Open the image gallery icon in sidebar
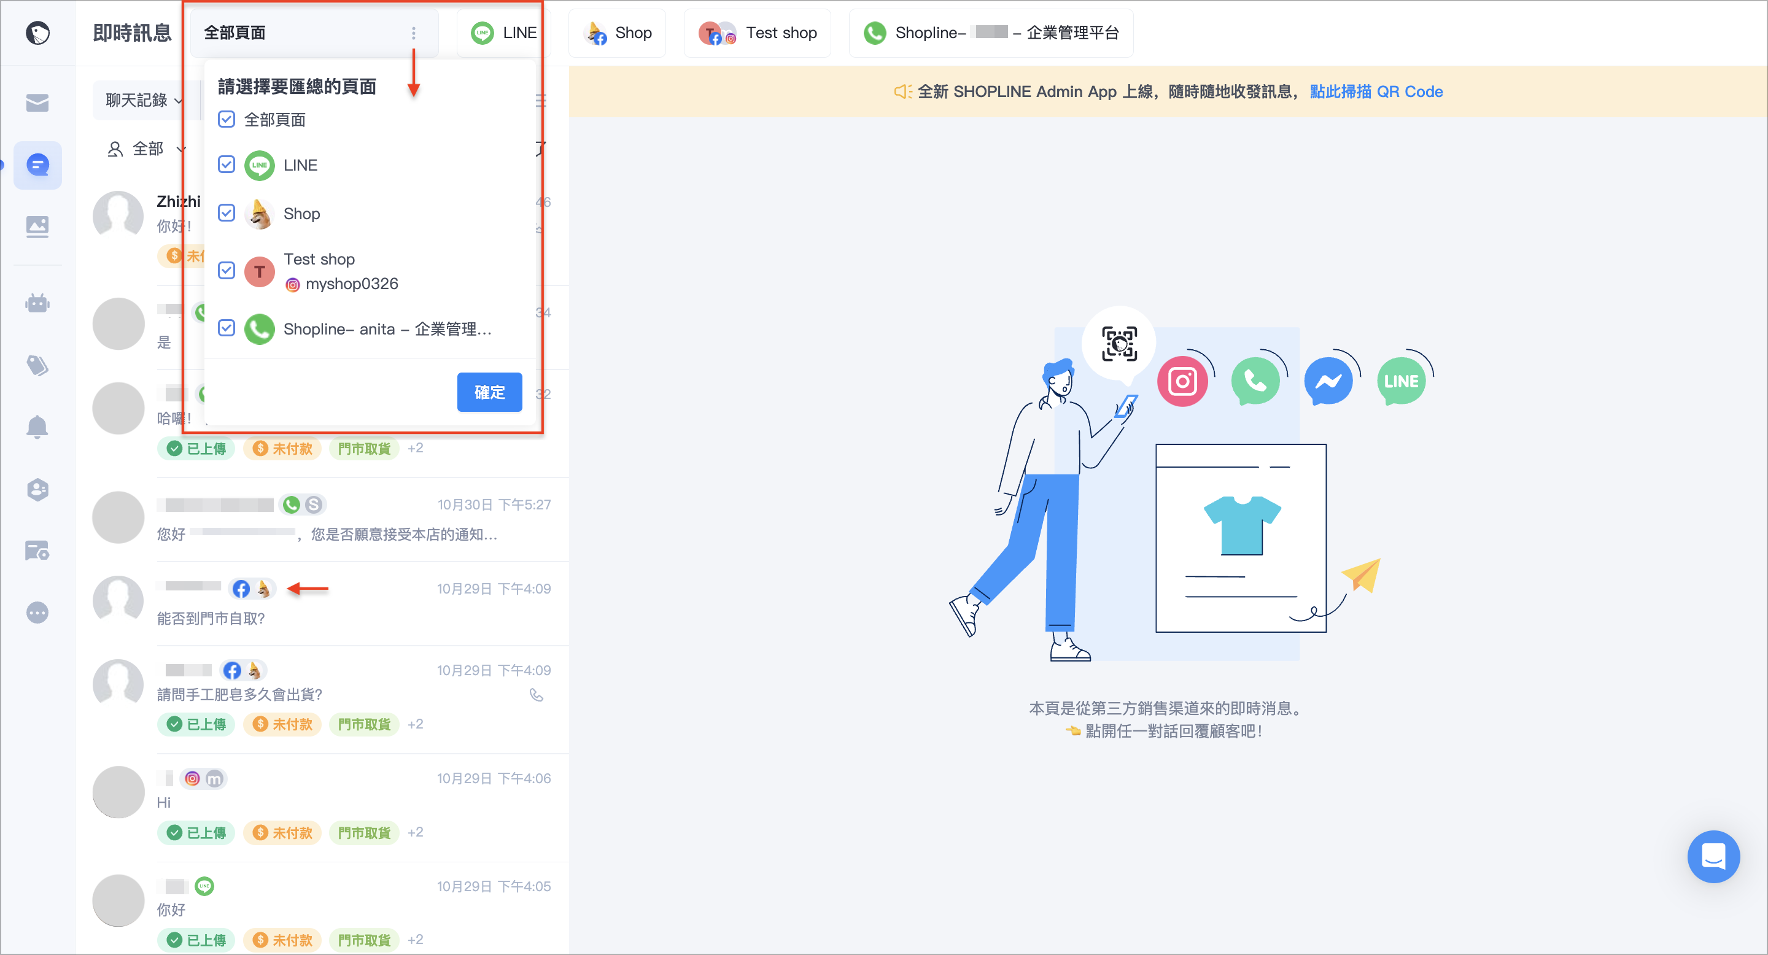Screen dimensions: 1768x955 [37, 226]
